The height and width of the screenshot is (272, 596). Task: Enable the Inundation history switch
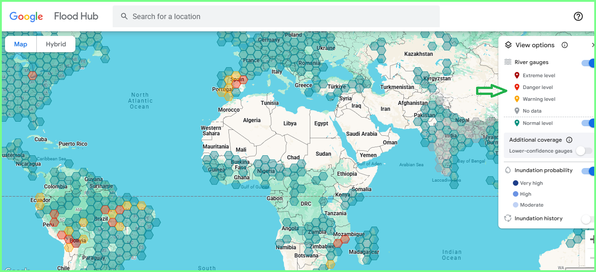click(x=587, y=219)
